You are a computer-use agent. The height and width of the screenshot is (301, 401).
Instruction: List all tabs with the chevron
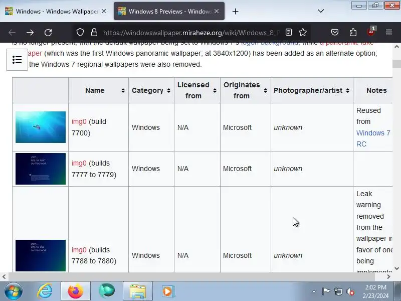[321, 11]
